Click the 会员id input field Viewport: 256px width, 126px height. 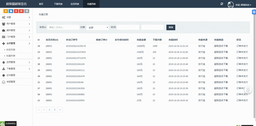click(63, 27)
